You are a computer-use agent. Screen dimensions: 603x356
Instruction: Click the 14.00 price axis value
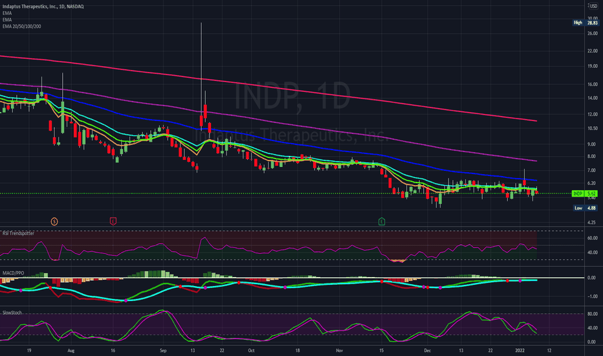pyautogui.click(x=593, y=98)
